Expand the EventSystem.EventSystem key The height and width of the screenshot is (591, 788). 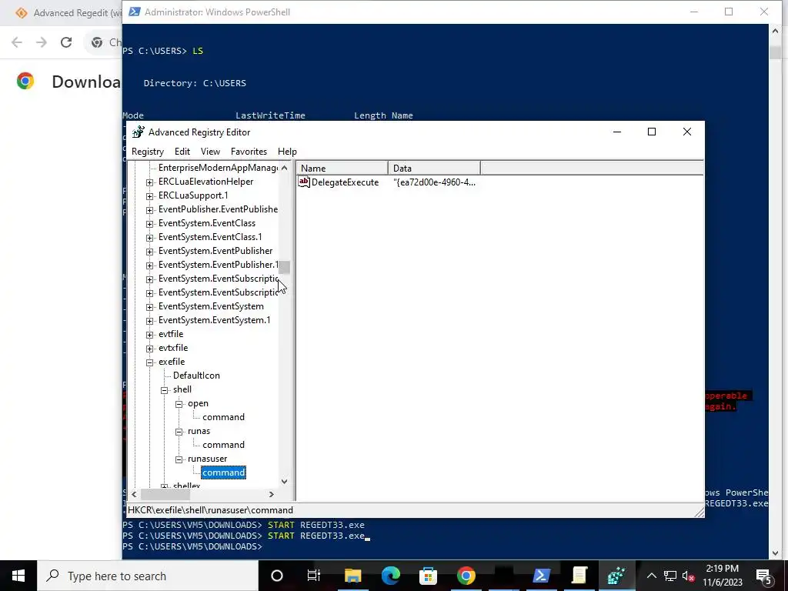coord(149,306)
